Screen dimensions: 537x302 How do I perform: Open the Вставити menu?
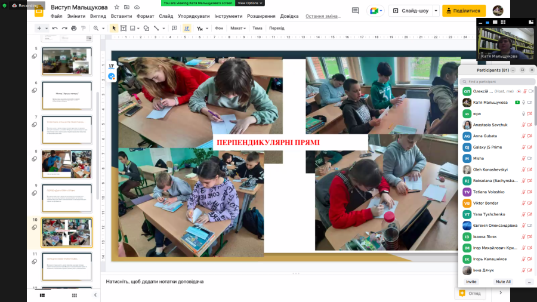121,16
